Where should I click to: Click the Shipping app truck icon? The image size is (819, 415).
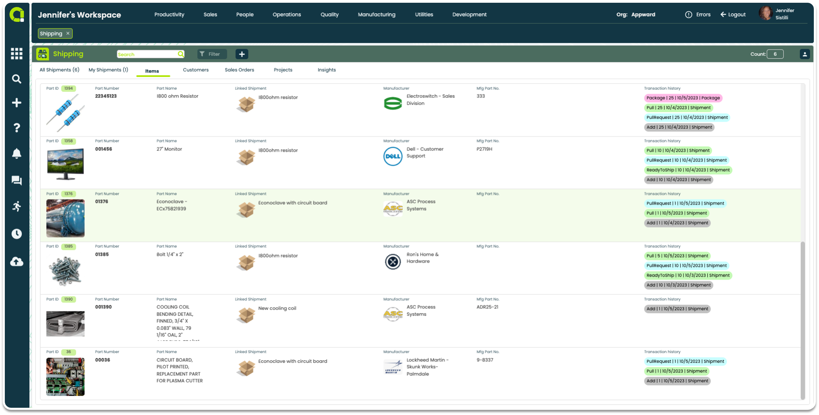pyautogui.click(x=42, y=54)
